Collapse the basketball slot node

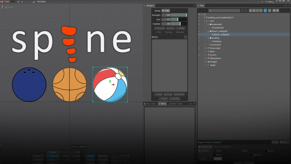click(x=208, y=24)
